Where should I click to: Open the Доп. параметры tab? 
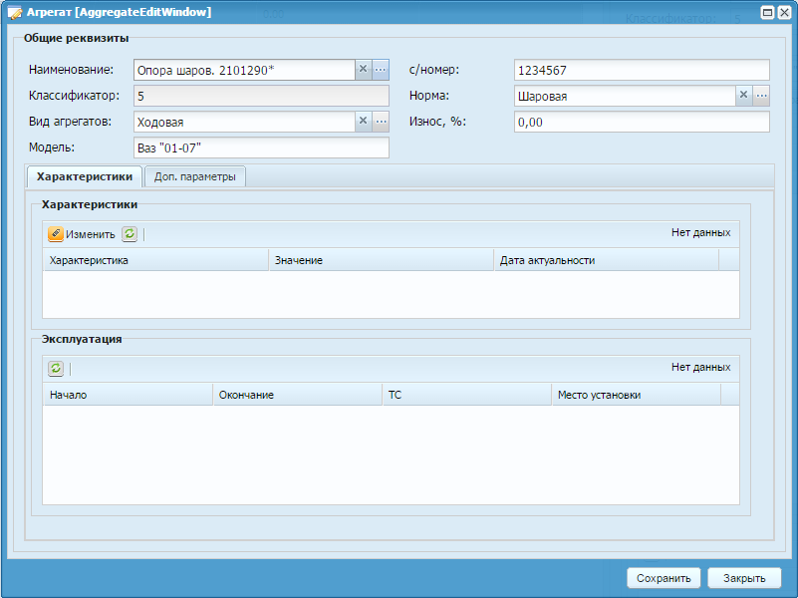tap(195, 176)
